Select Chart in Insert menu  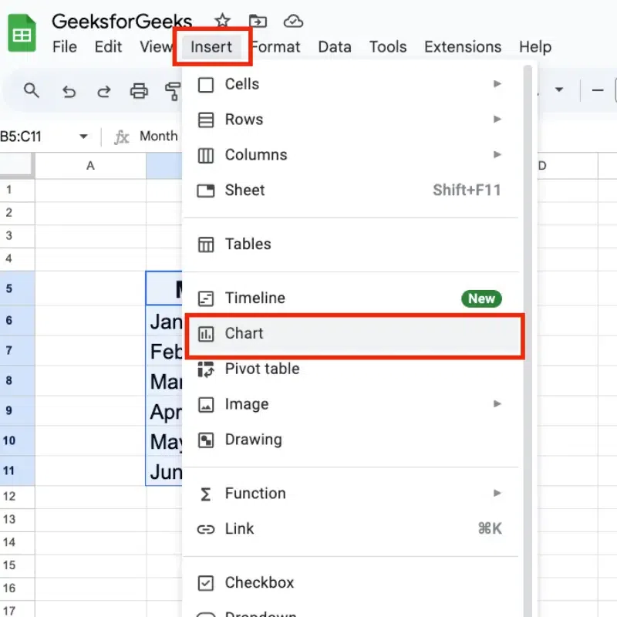(x=353, y=334)
